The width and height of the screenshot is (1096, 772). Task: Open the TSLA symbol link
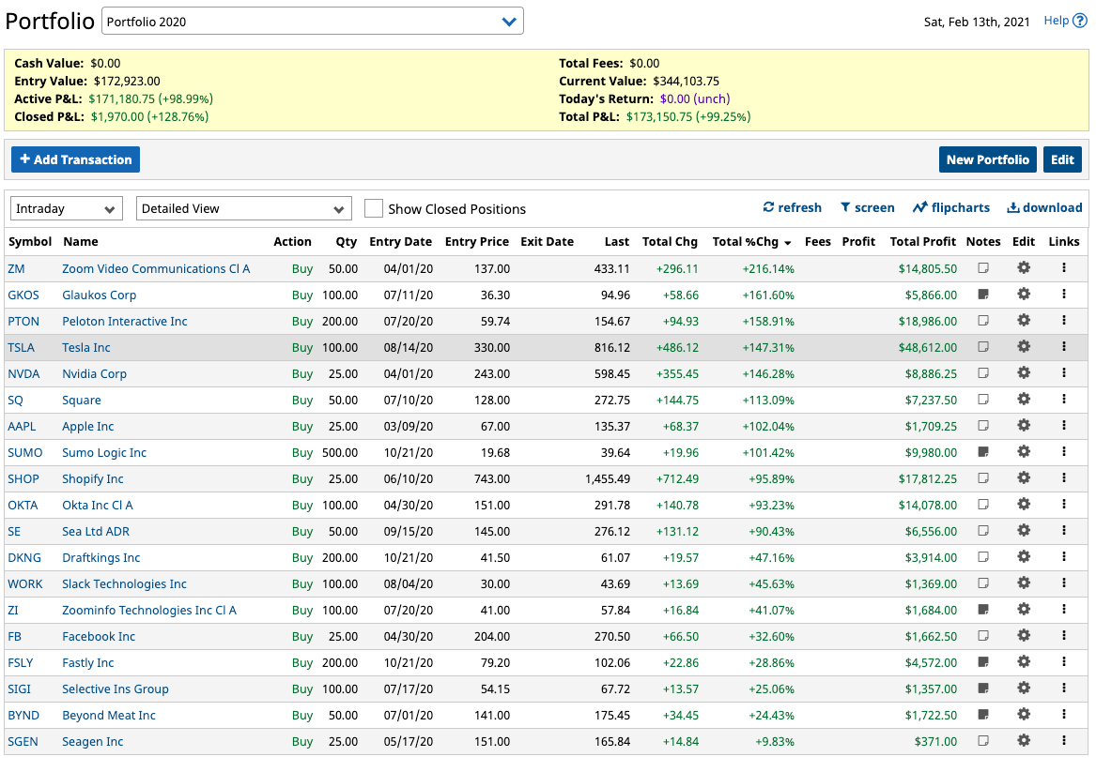click(21, 348)
